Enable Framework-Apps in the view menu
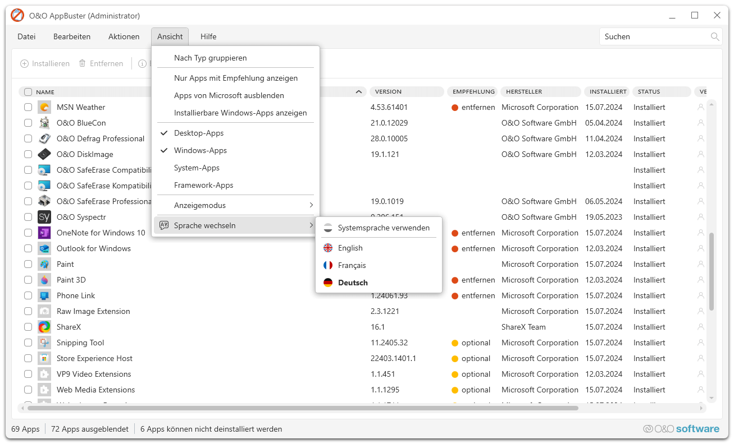This screenshot has height=444, width=734. 235,185
